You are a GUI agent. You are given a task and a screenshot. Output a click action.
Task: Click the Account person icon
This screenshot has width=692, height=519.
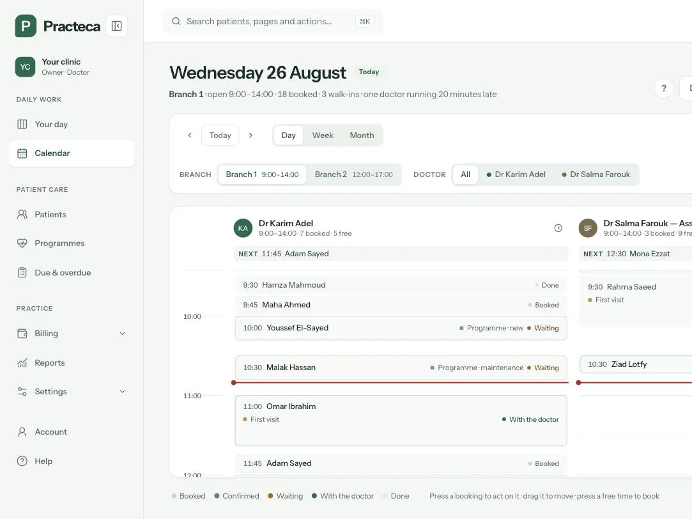(22, 432)
